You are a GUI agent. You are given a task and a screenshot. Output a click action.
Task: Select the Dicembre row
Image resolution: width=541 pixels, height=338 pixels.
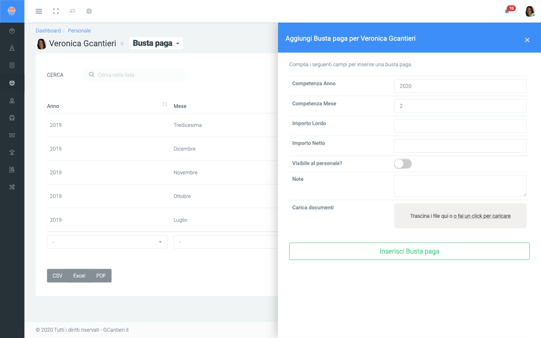tap(163, 149)
